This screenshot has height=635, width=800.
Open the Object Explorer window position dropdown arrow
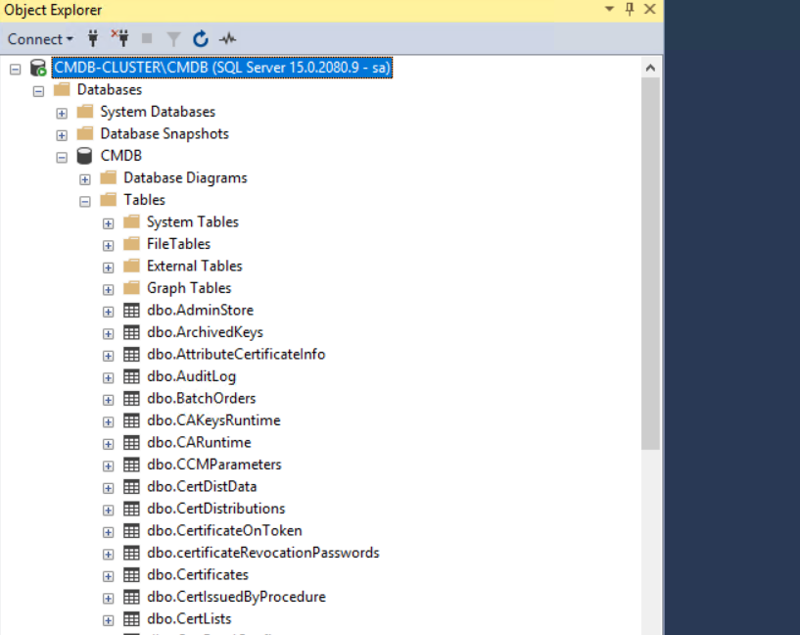click(x=609, y=9)
